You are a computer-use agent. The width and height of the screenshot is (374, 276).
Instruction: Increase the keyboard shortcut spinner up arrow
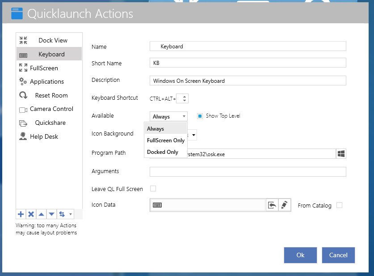click(185, 97)
